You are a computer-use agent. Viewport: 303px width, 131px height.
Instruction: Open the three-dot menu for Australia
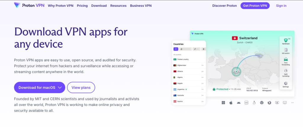tap(202, 95)
